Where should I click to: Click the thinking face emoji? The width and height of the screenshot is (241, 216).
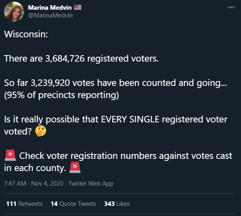pyautogui.click(x=41, y=131)
